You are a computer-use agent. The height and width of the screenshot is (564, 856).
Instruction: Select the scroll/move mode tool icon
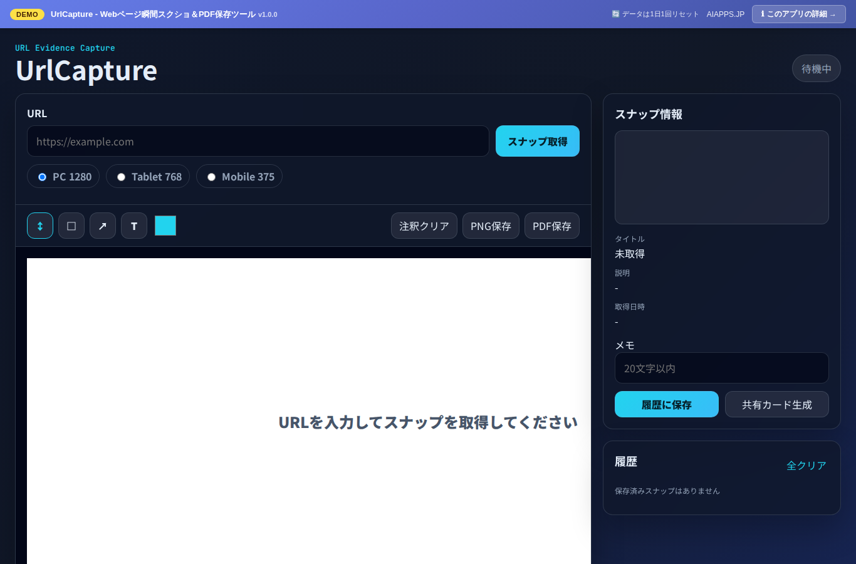click(40, 226)
